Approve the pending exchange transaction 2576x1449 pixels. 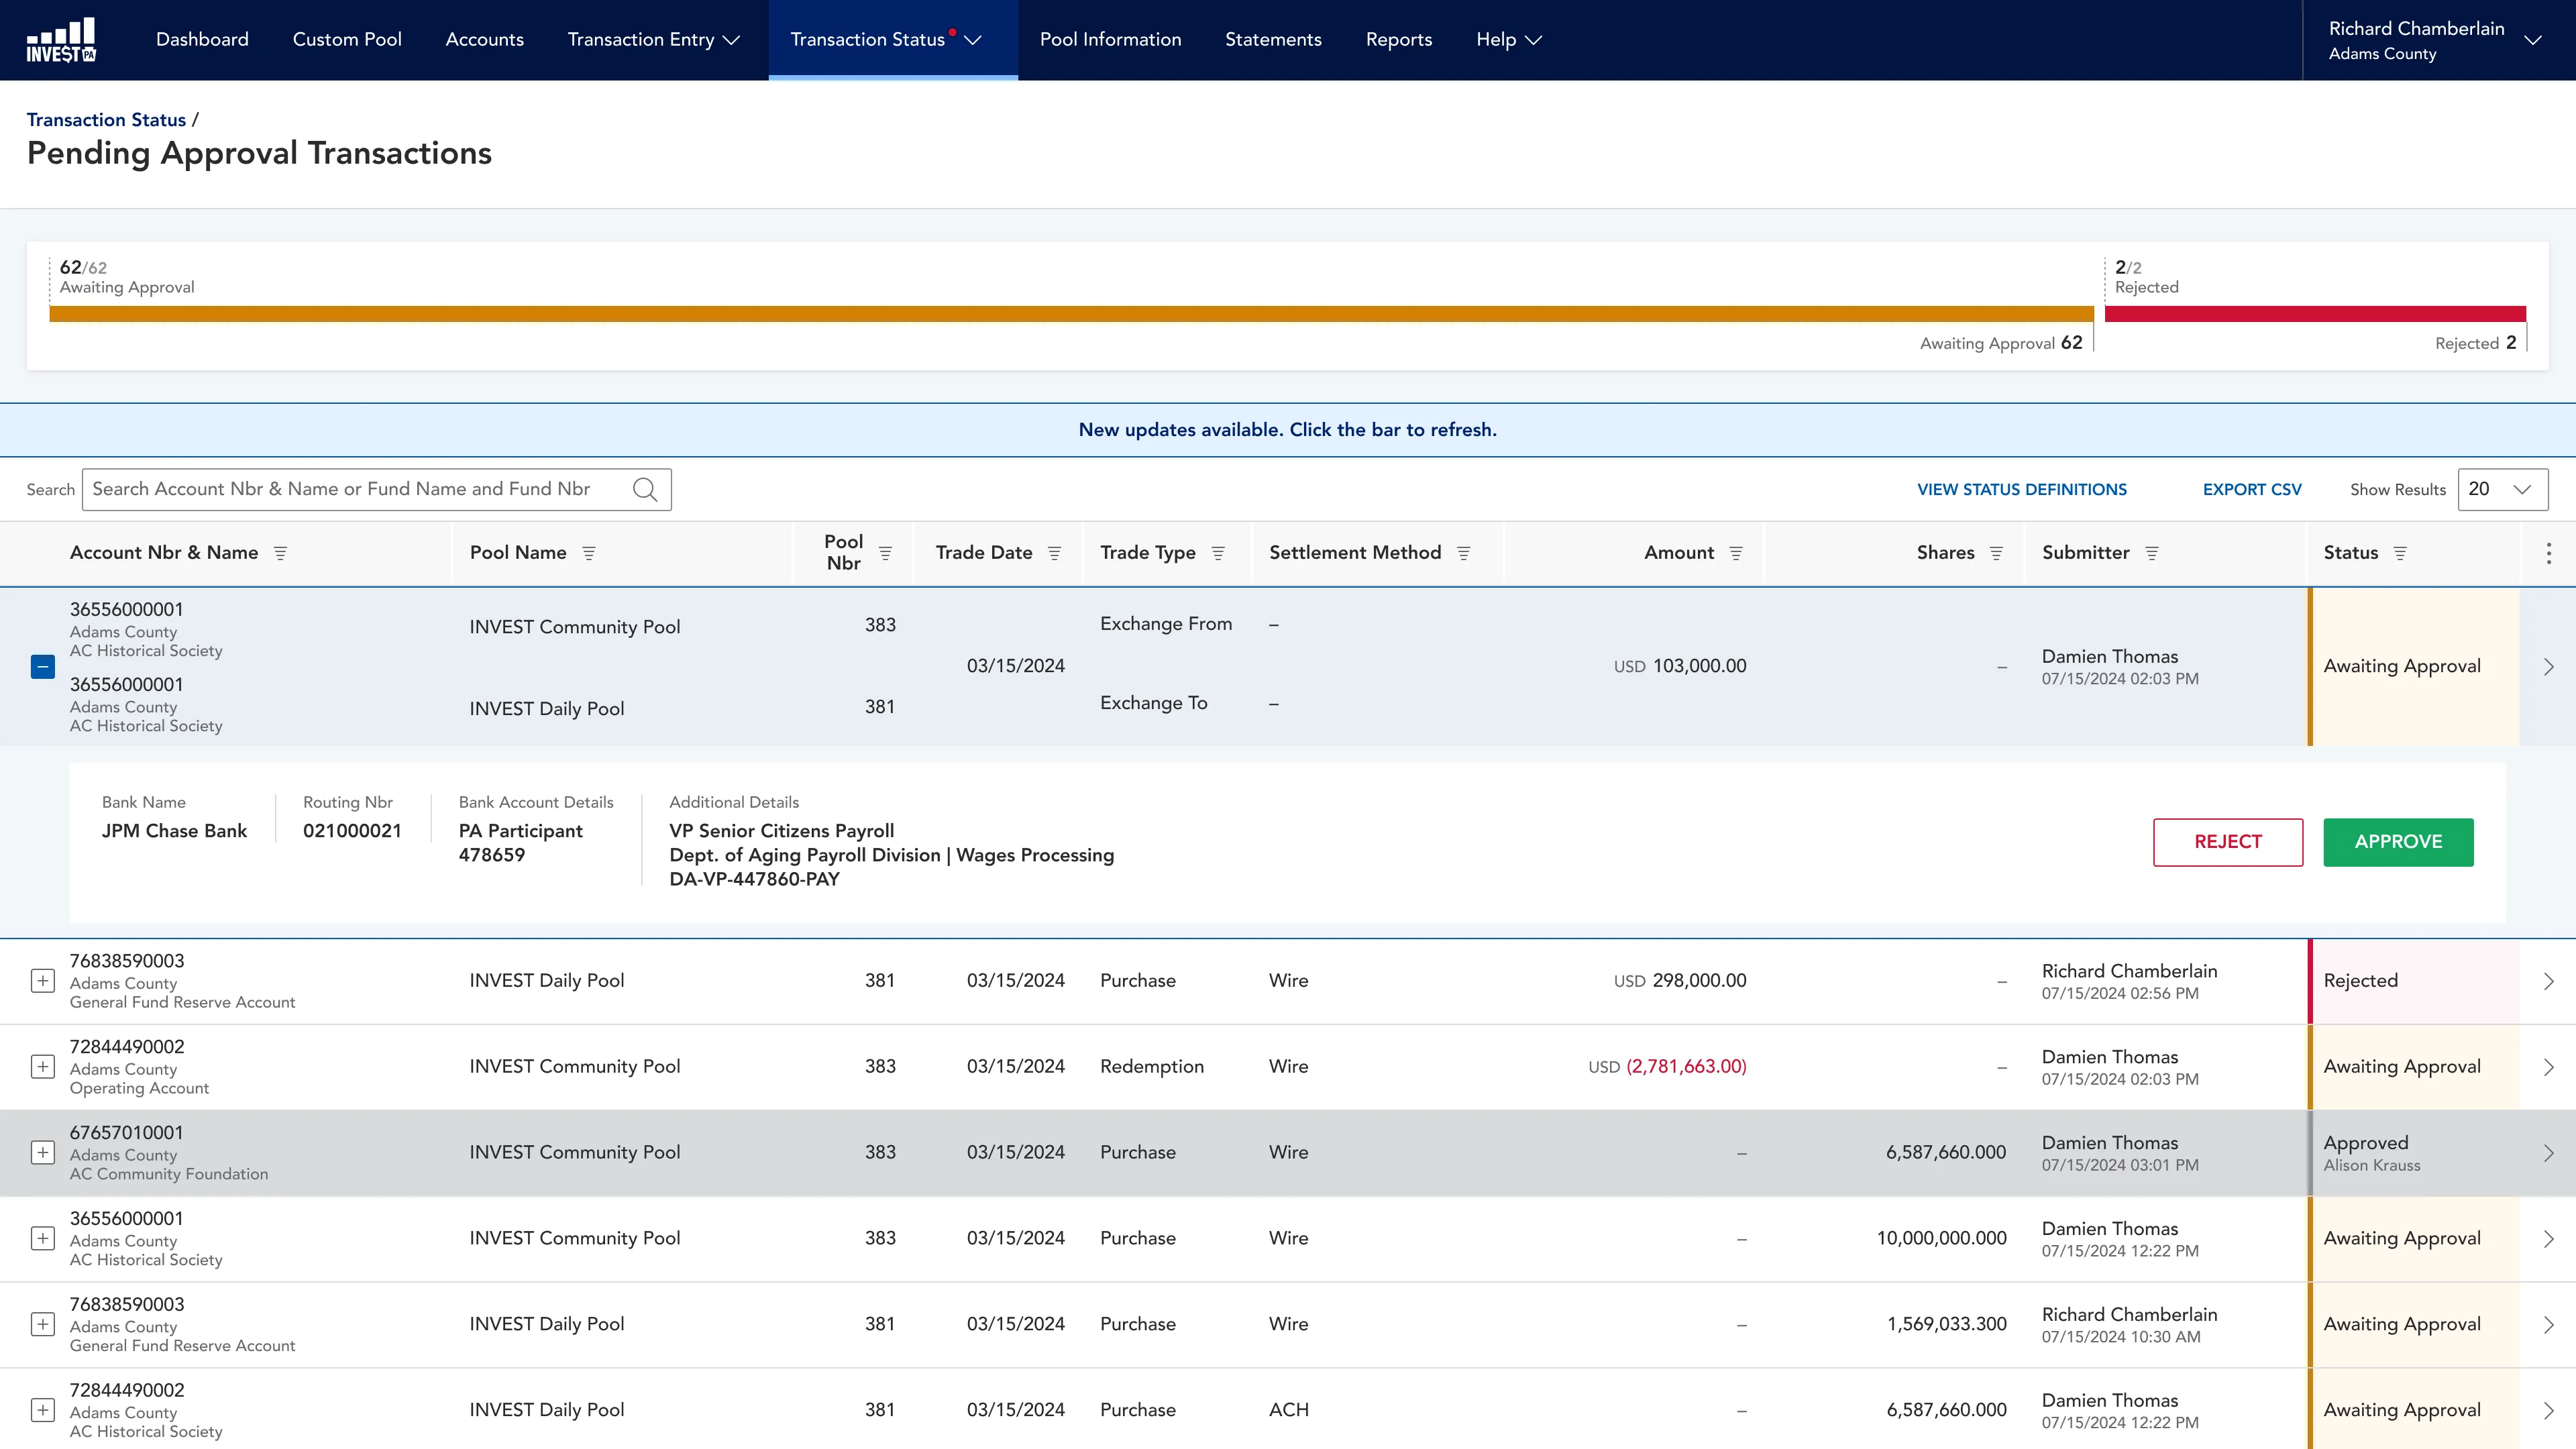tap(2398, 842)
